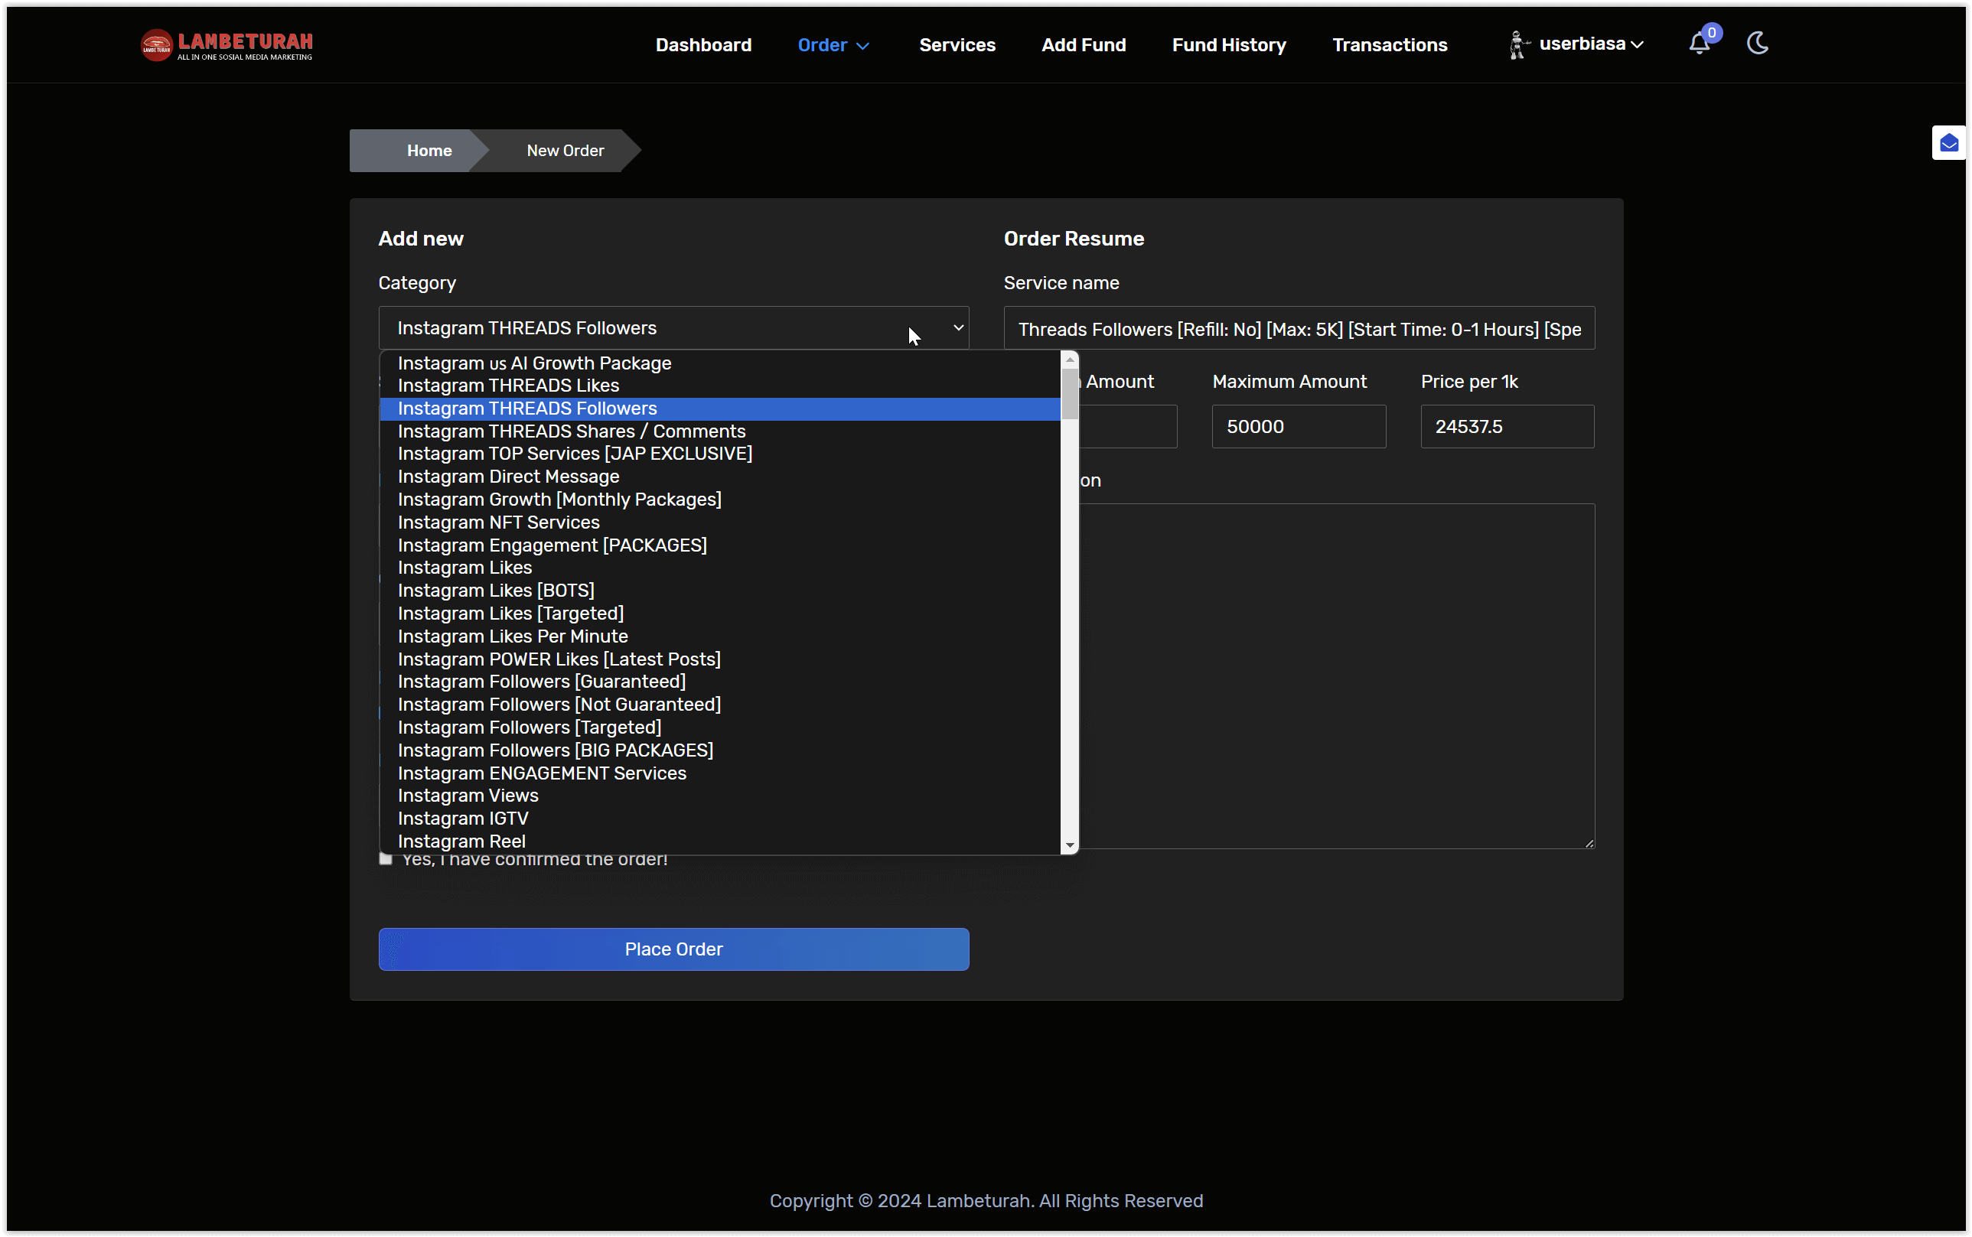Navigate to Home via breadcrumb
The image size is (1972, 1237).
[429, 150]
